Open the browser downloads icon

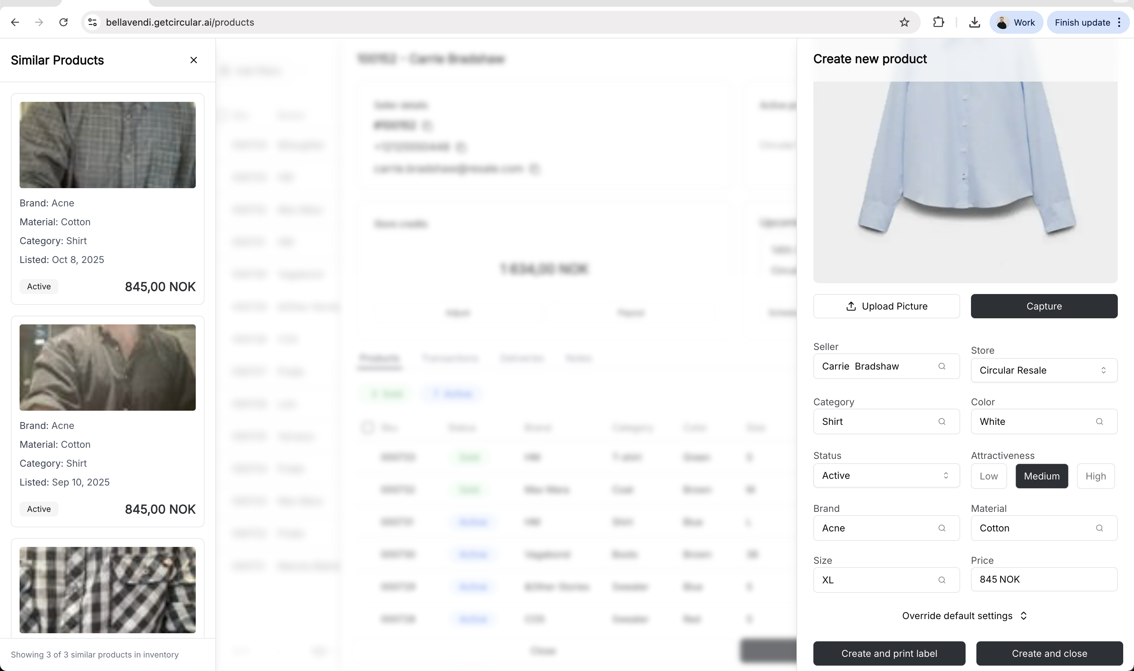tap(974, 22)
